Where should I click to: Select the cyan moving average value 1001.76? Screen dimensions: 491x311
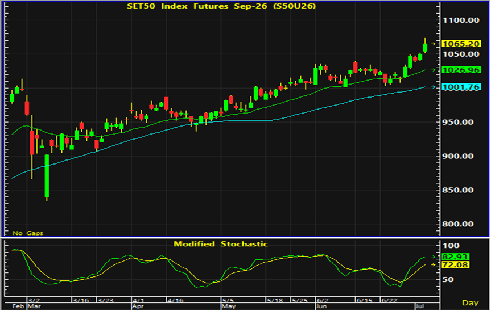point(461,87)
